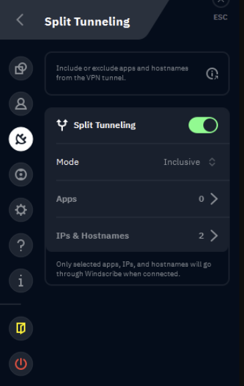Open the IPs & Hostnames row
The height and width of the screenshot is (386, 244).
pyautogui.click(x=137, y=236)
